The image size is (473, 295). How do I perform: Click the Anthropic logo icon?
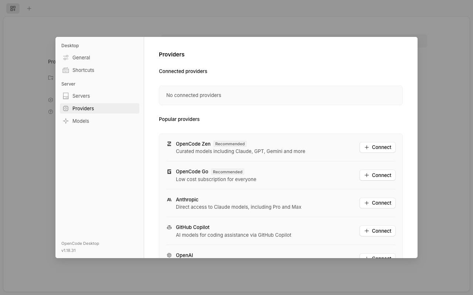click(x=169, y=199)
